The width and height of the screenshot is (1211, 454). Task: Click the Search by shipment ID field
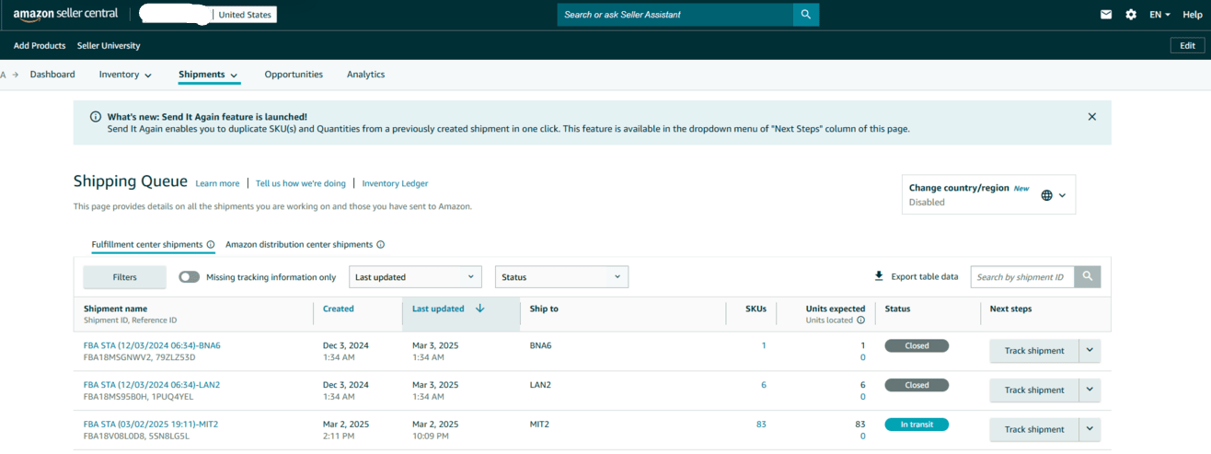(1021, 277)
